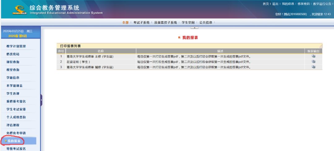The image size is (334, 151).
Task: Click the 退出 logout link
Action: tap(275, 4)
